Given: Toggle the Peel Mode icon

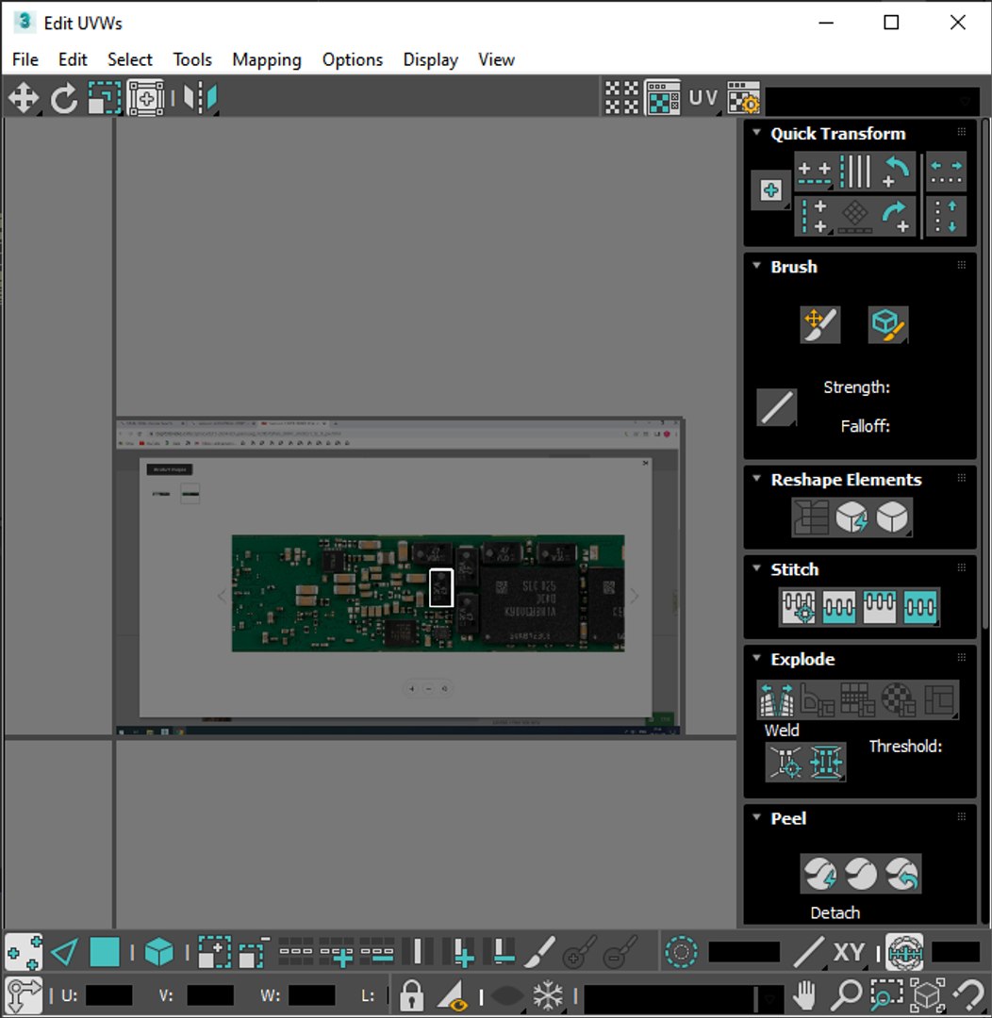Looking at the screenshot, I should [860, 874].
